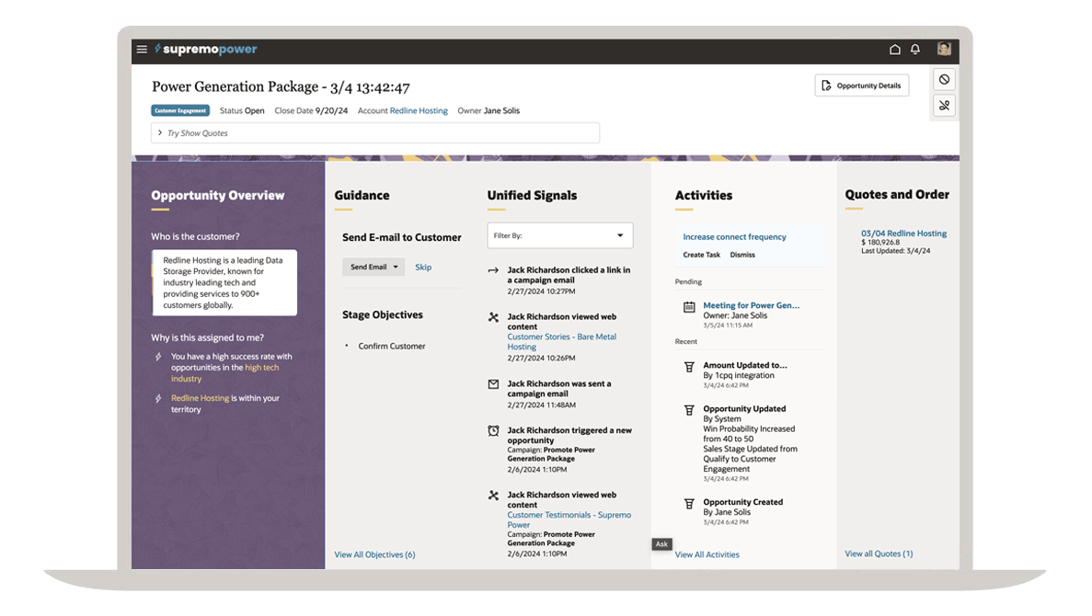This screenshot has height=616, width=1092.
Task: Open the Redline Hosting account link
Action: 419,111
